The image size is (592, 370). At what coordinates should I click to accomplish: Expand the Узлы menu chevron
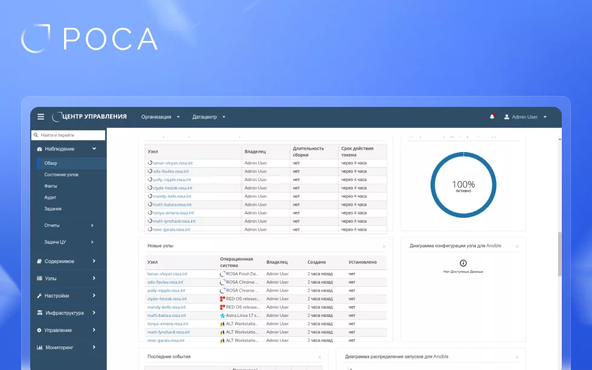(94, 278)
